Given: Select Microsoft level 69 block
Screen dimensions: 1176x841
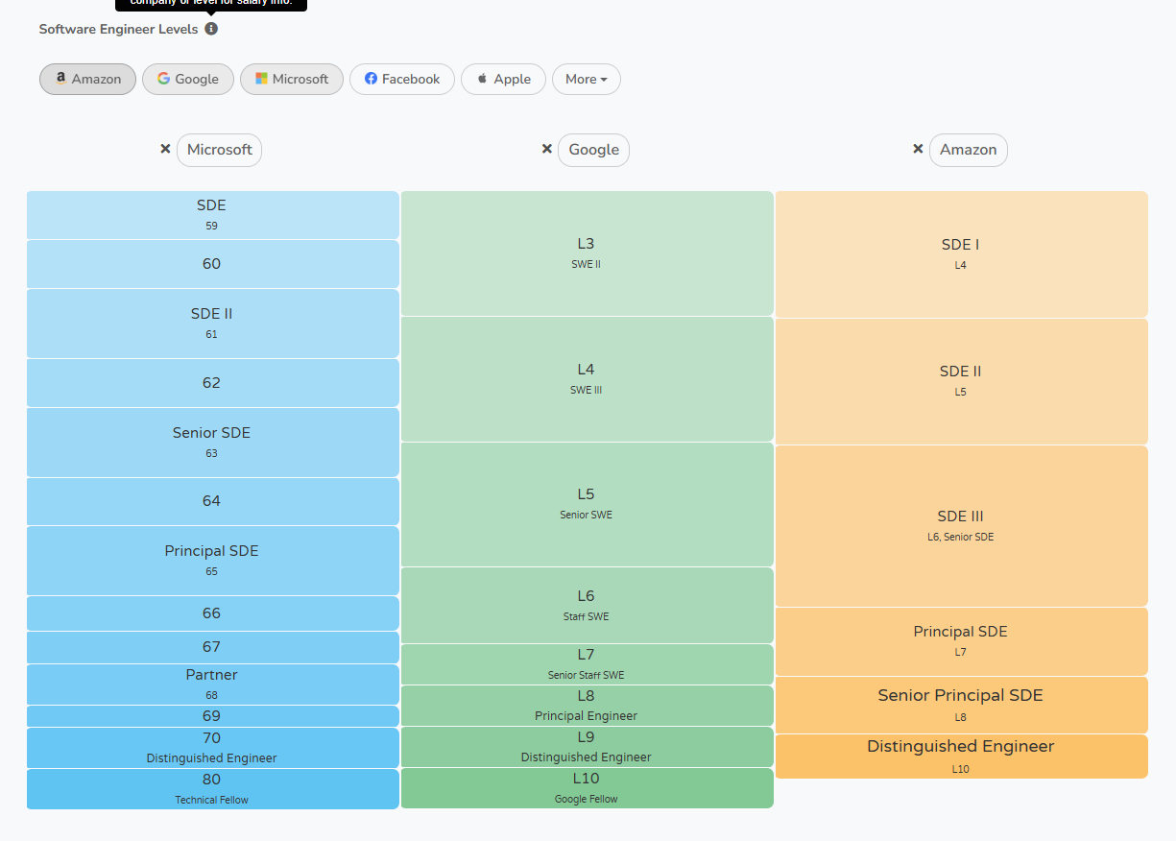Looking at the screenshot, I should [212, 716].
